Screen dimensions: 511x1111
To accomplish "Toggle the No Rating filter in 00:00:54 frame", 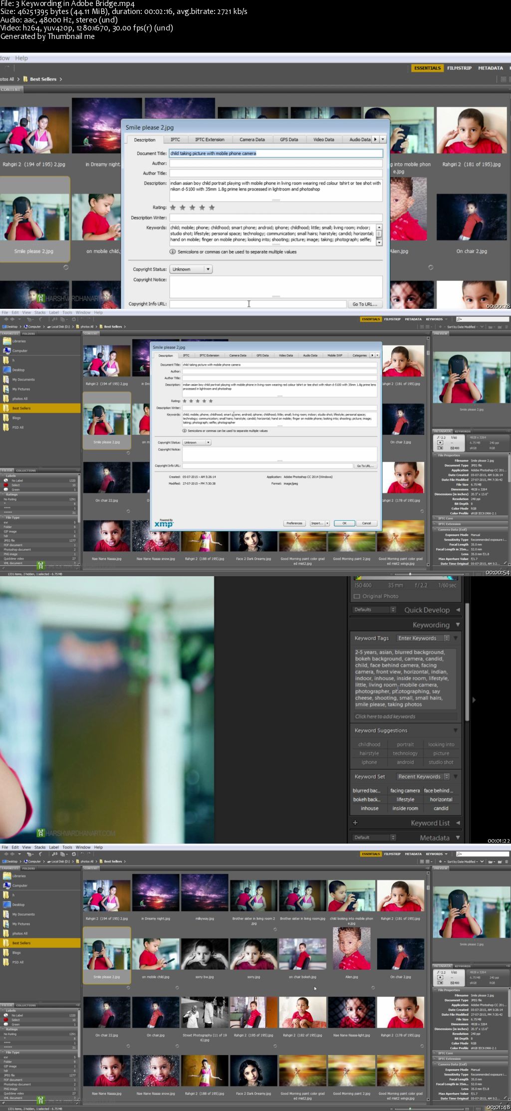I will (40, 499).
